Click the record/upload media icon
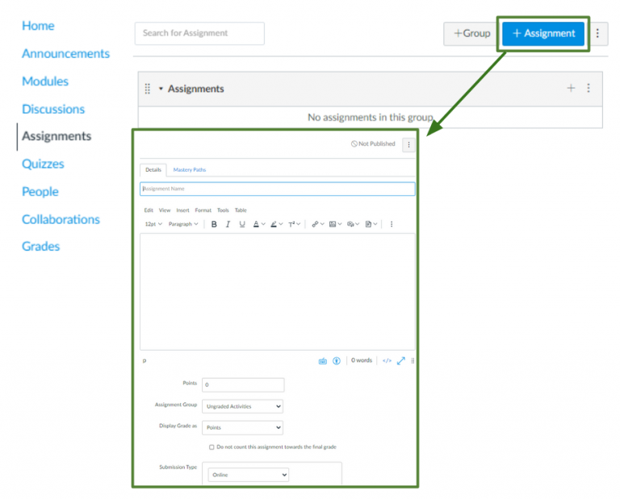620x499 pixels. pos(350,224)
